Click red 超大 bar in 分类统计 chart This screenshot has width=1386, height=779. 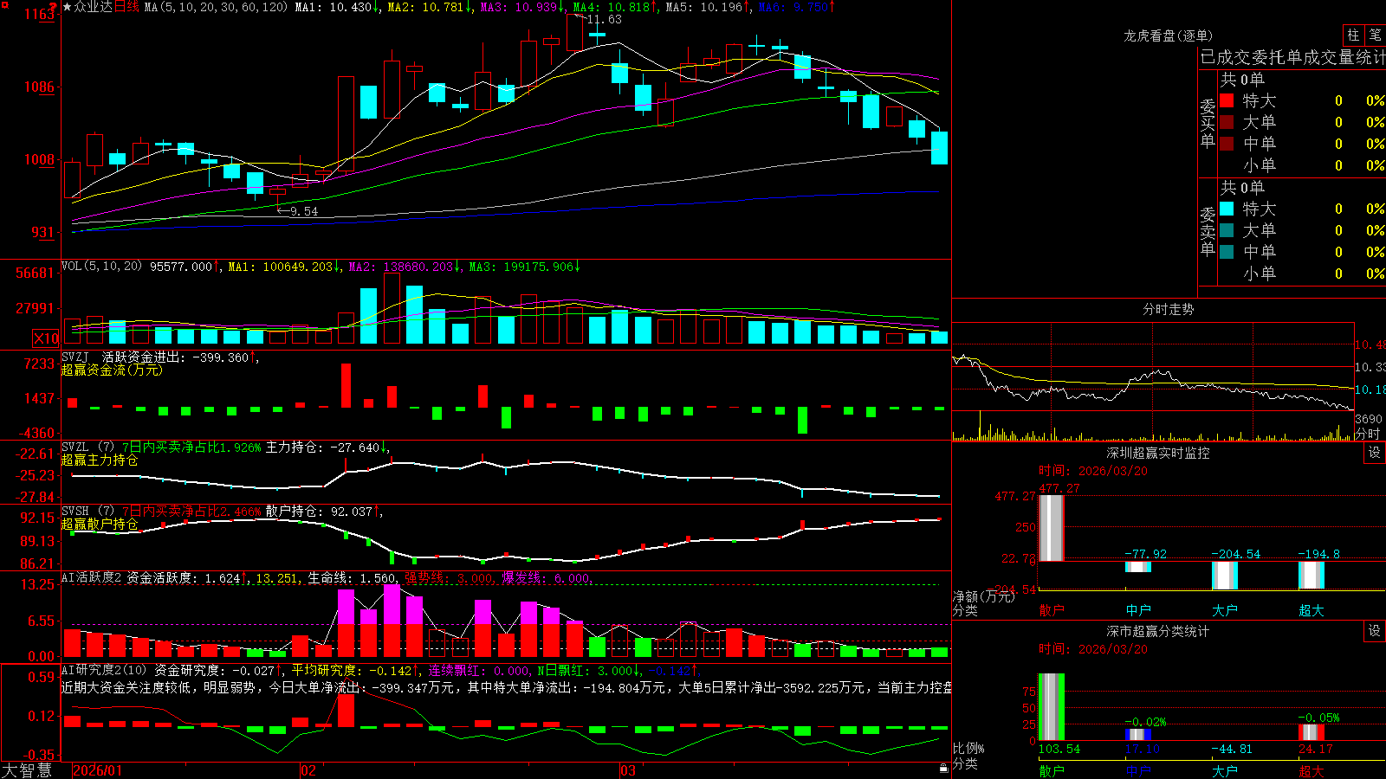1312,732
